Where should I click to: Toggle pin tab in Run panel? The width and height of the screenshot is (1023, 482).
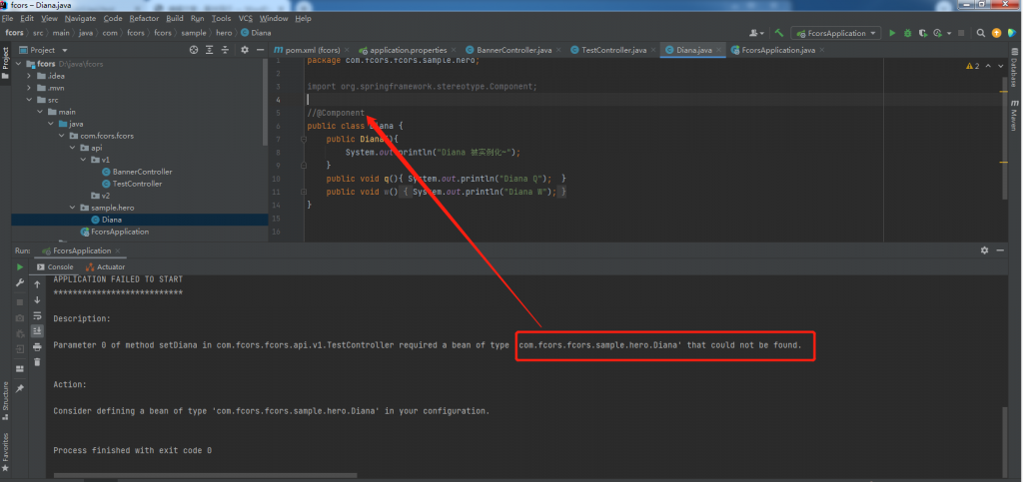[20, 388]
